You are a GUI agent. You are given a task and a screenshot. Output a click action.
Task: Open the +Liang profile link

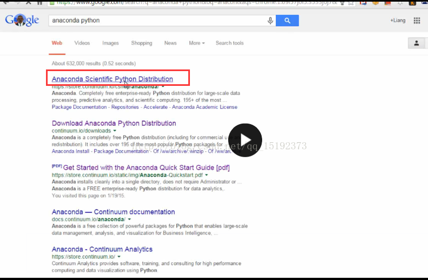click(398, 20)
